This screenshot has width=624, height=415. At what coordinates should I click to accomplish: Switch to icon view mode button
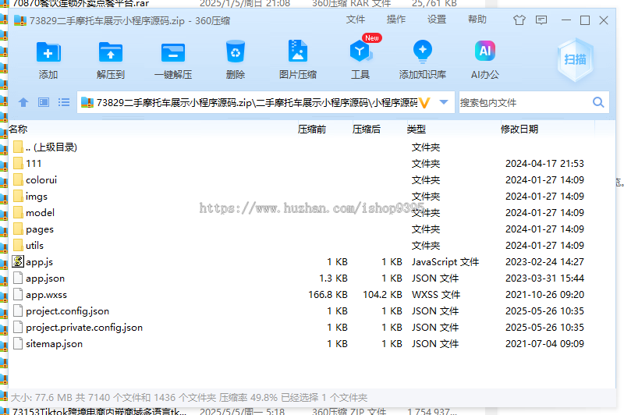pyautogui.click(x=44, y=103)
